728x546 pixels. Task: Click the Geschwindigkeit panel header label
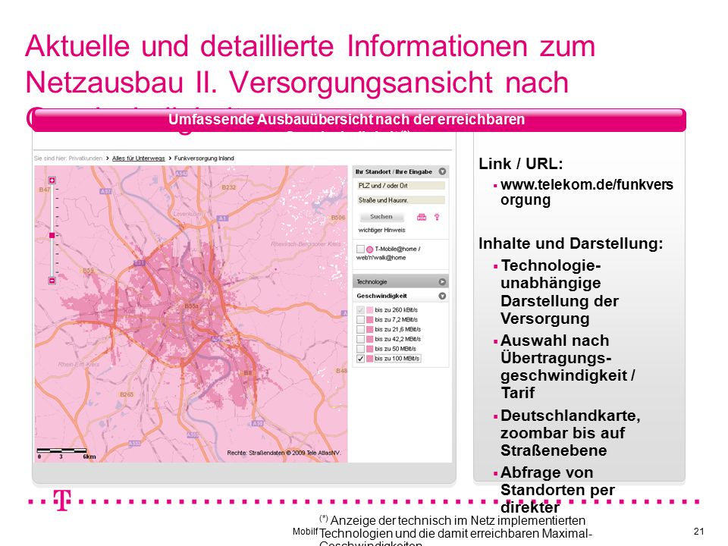click(x=381, y=296)
